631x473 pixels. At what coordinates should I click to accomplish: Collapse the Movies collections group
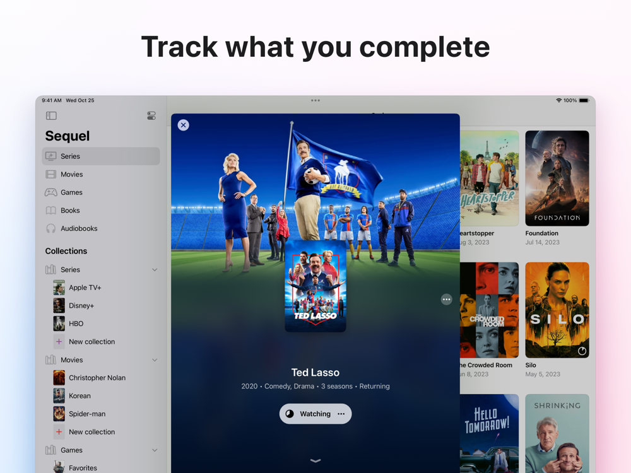(x=155, y=360)
